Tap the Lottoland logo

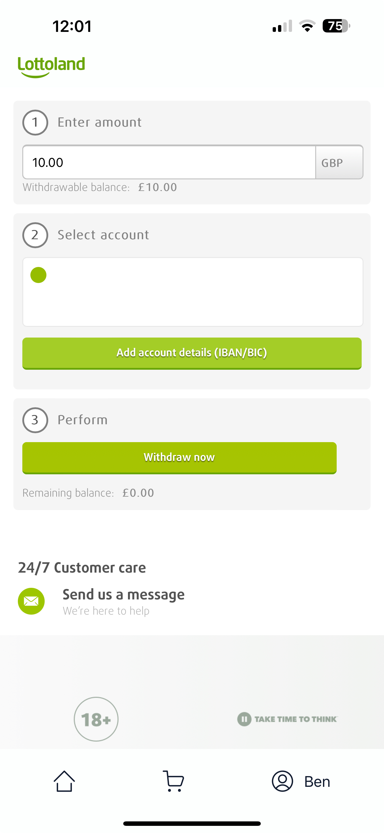[x=51, y=66]
